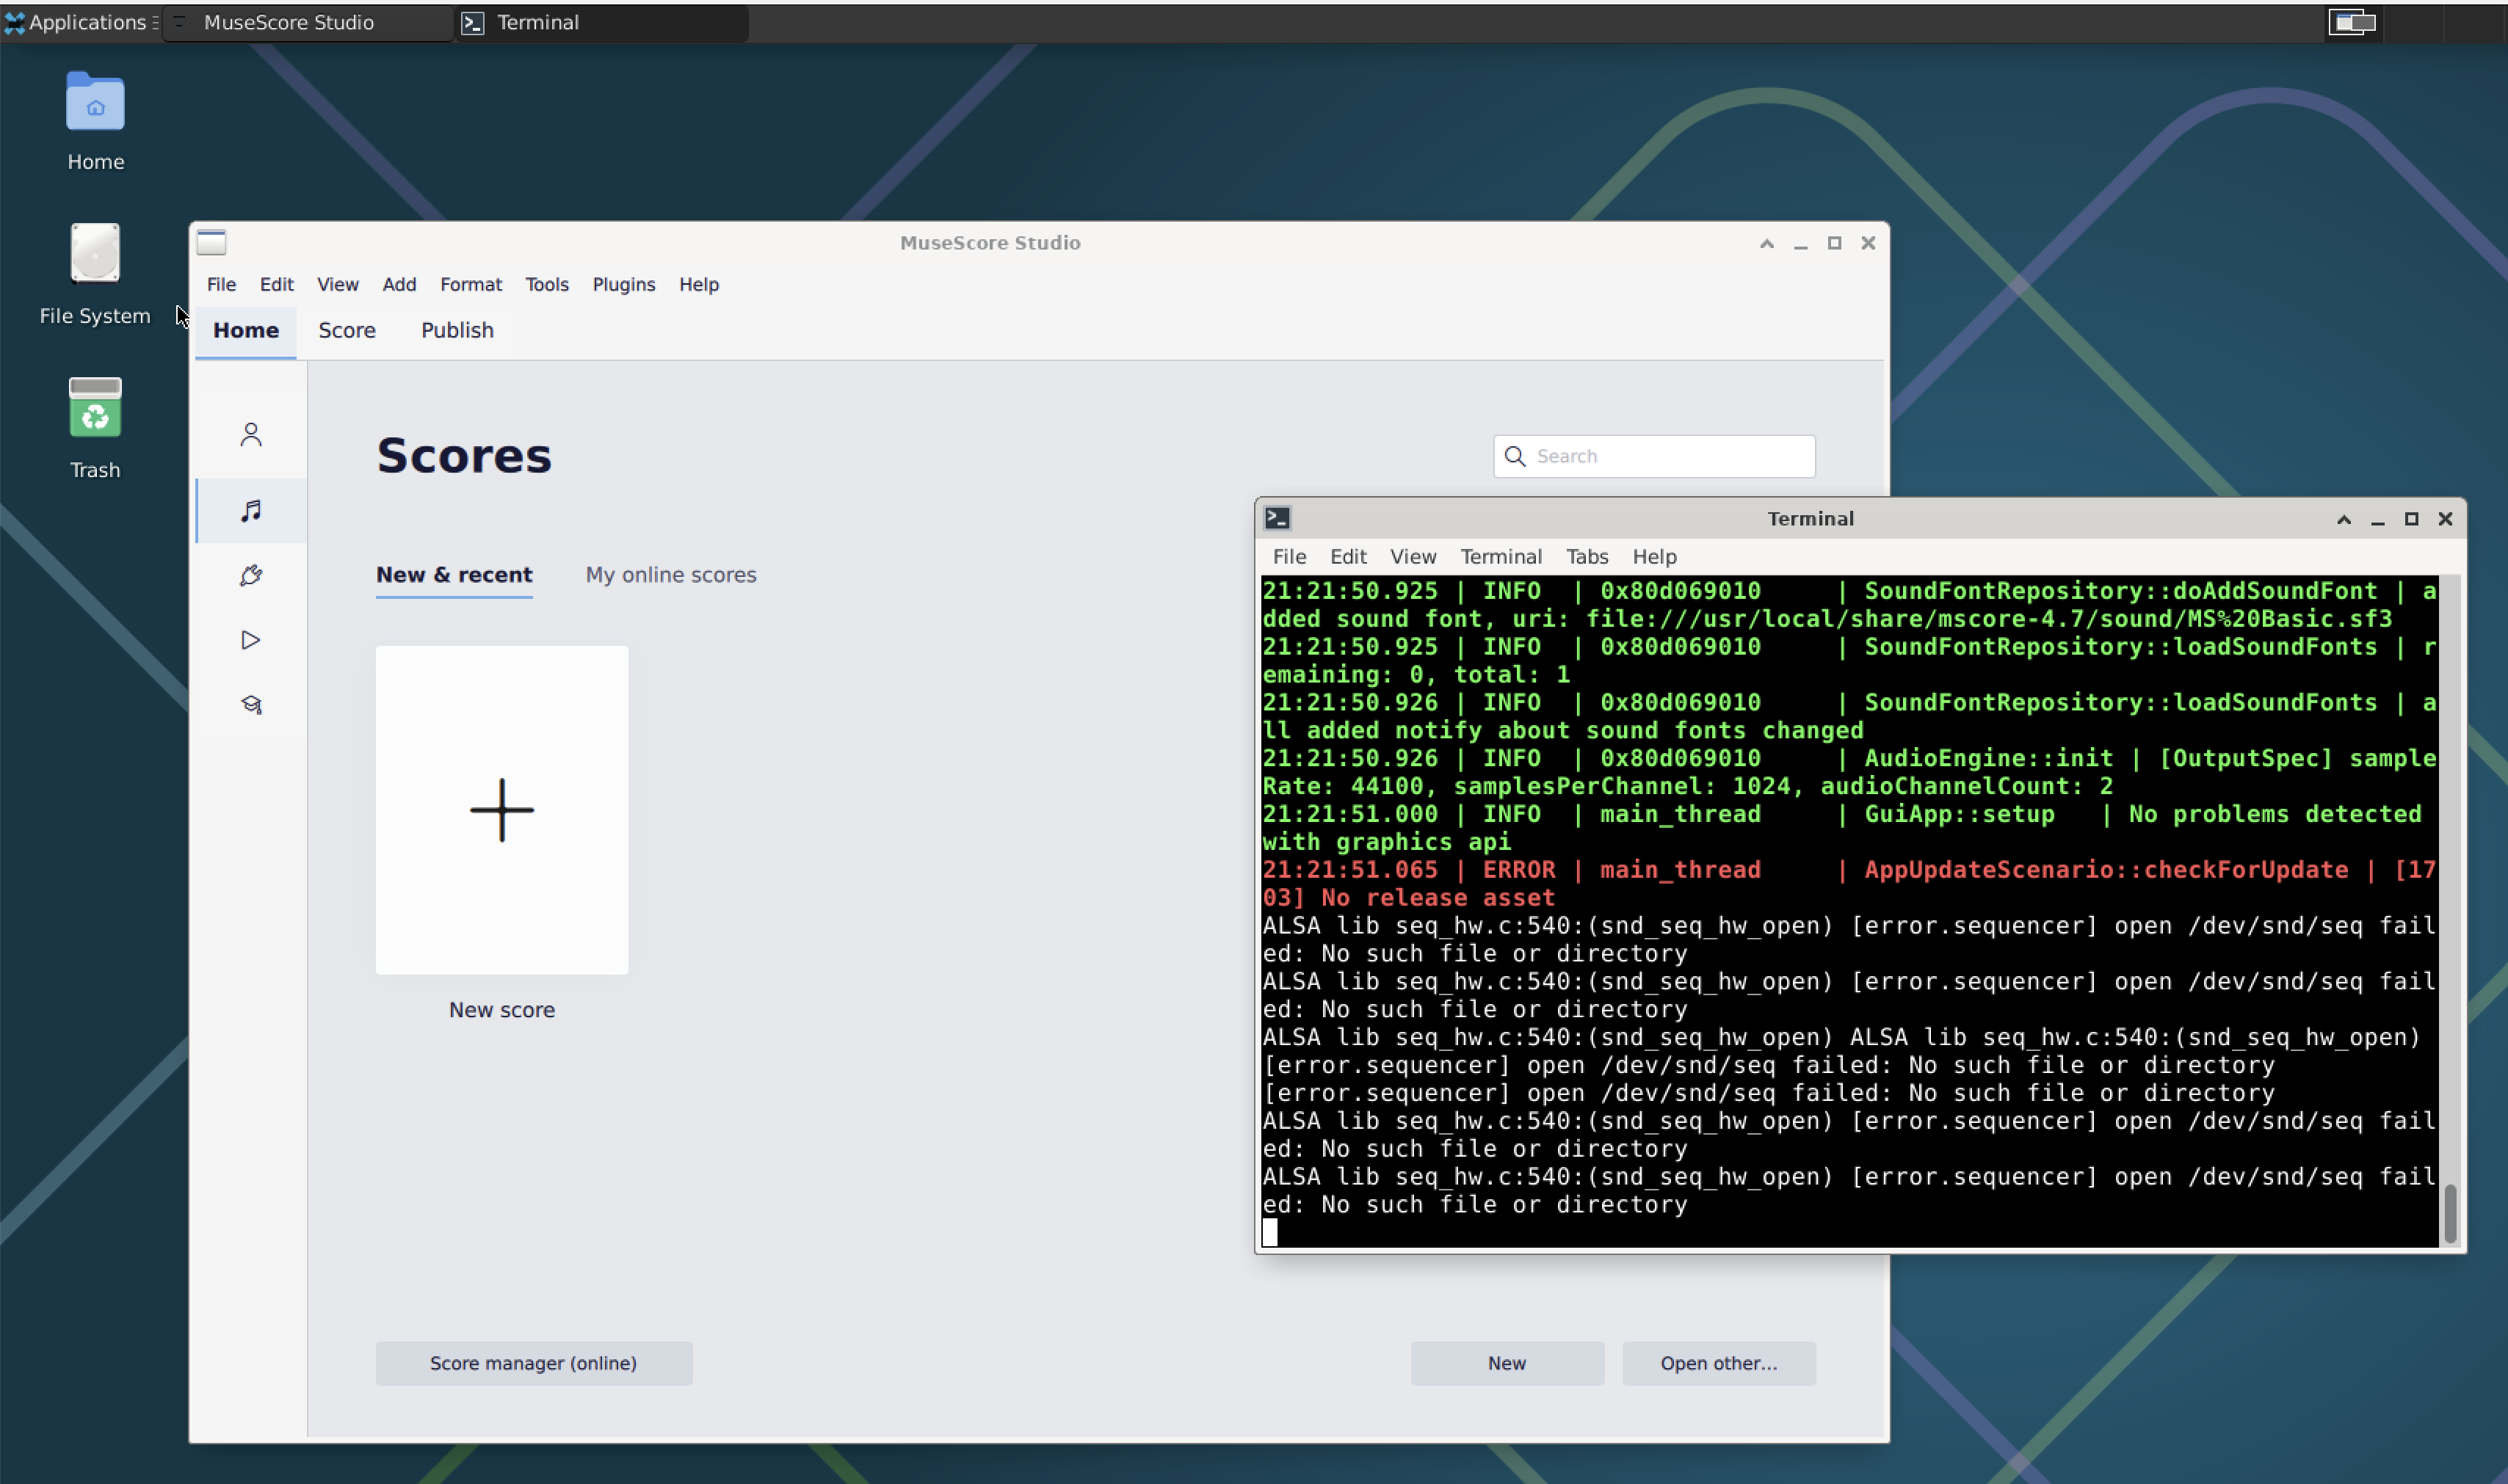Click into the Search scores field

pyautogui.click(x=1653, y=456)
